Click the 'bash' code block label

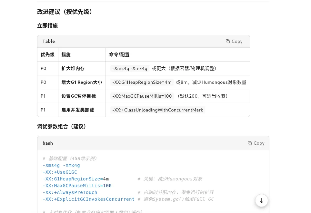[x=48, y=143]
